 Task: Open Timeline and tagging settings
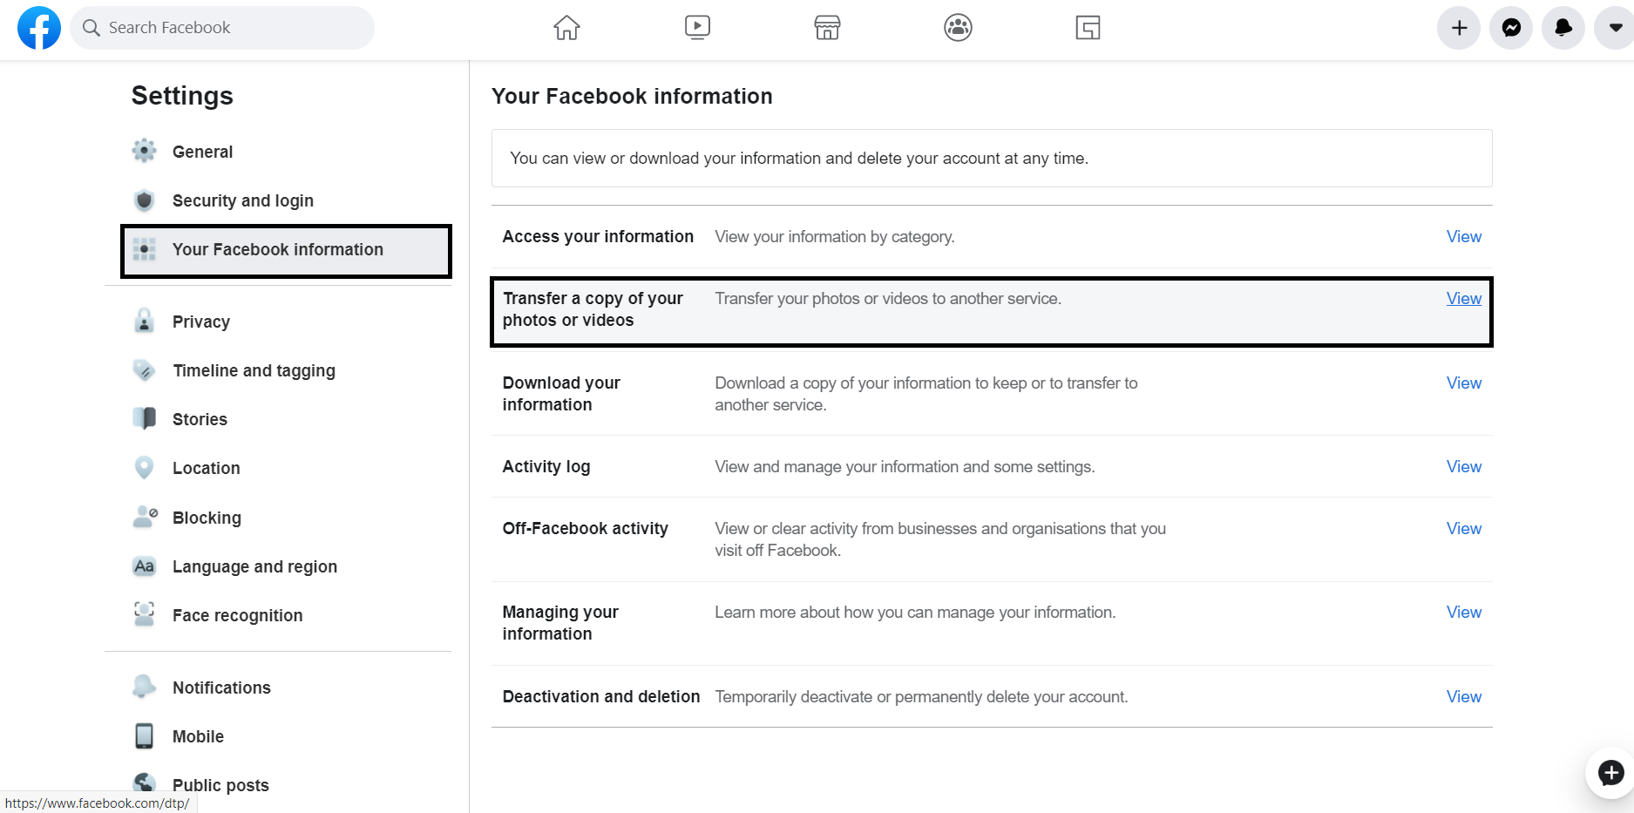click(254, 370)
